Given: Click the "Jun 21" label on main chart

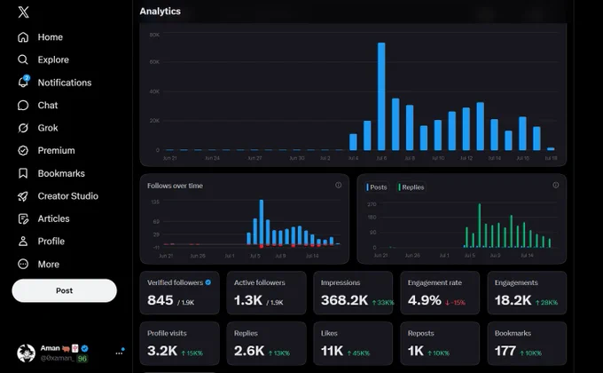Looking at the screenshot, I should pos(170,158).
